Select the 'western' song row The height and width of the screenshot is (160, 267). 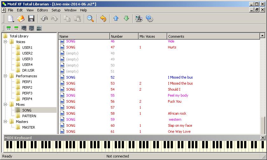point(159,119)
